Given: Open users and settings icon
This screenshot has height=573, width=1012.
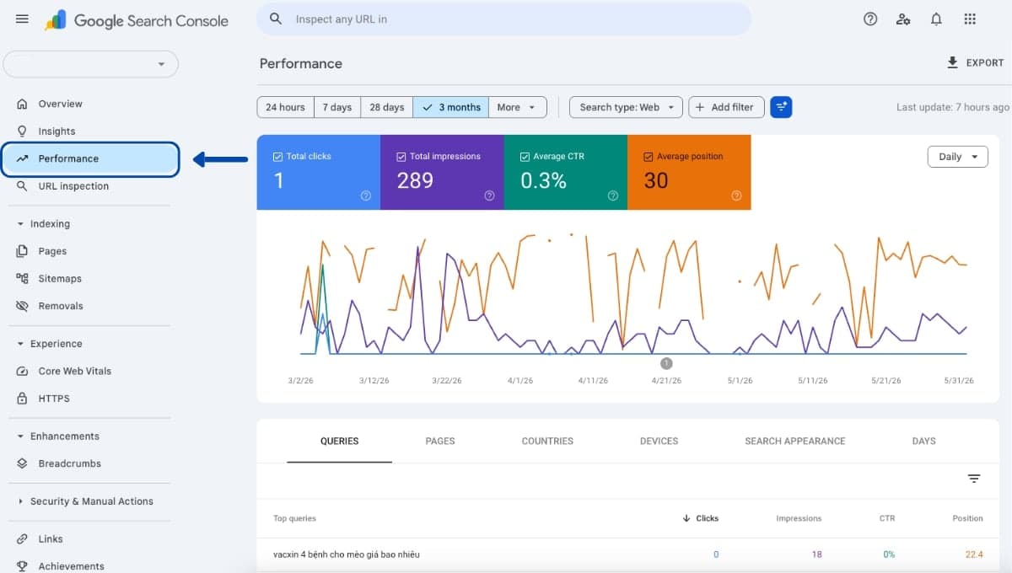Looking at the screenshot, I should pyautogui.click(x=903, y=19).
